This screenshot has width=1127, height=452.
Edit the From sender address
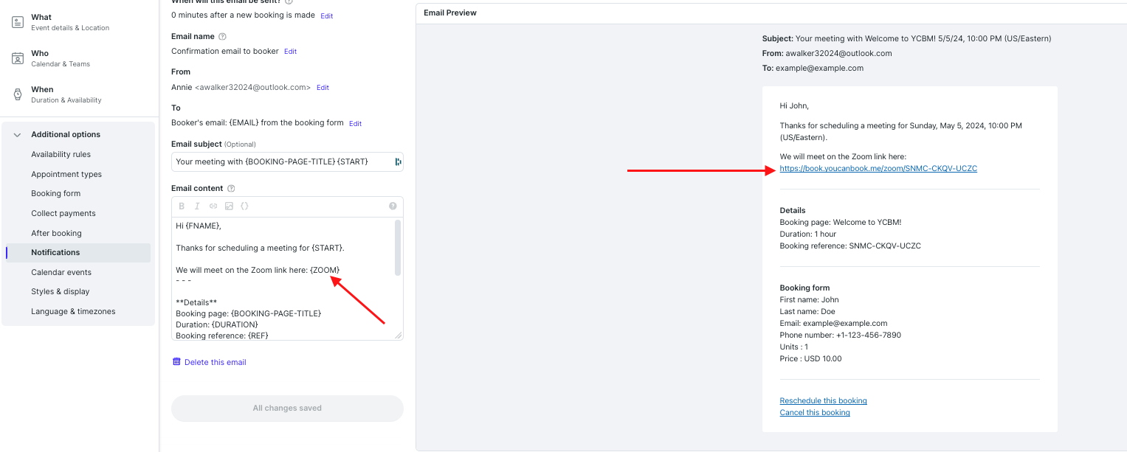[322, 87]
